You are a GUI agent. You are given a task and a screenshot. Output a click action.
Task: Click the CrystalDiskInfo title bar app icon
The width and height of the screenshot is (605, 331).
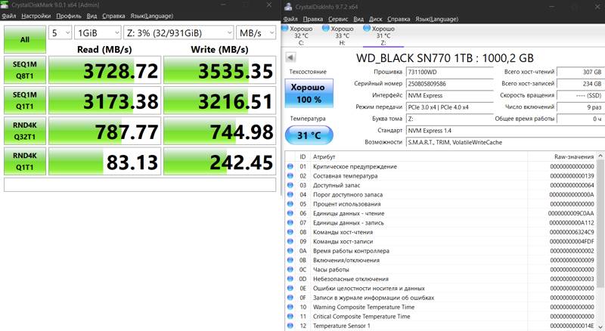[288, 7]
